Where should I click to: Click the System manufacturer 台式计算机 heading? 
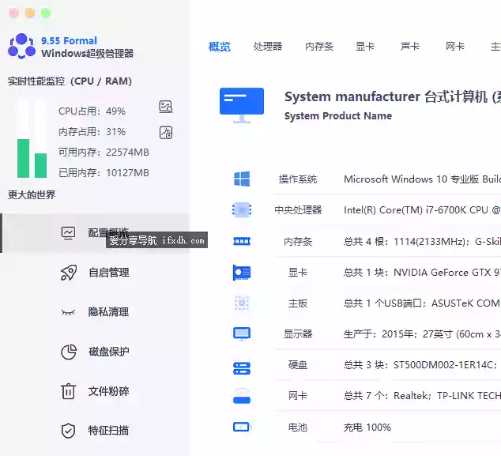coord(392,97)
